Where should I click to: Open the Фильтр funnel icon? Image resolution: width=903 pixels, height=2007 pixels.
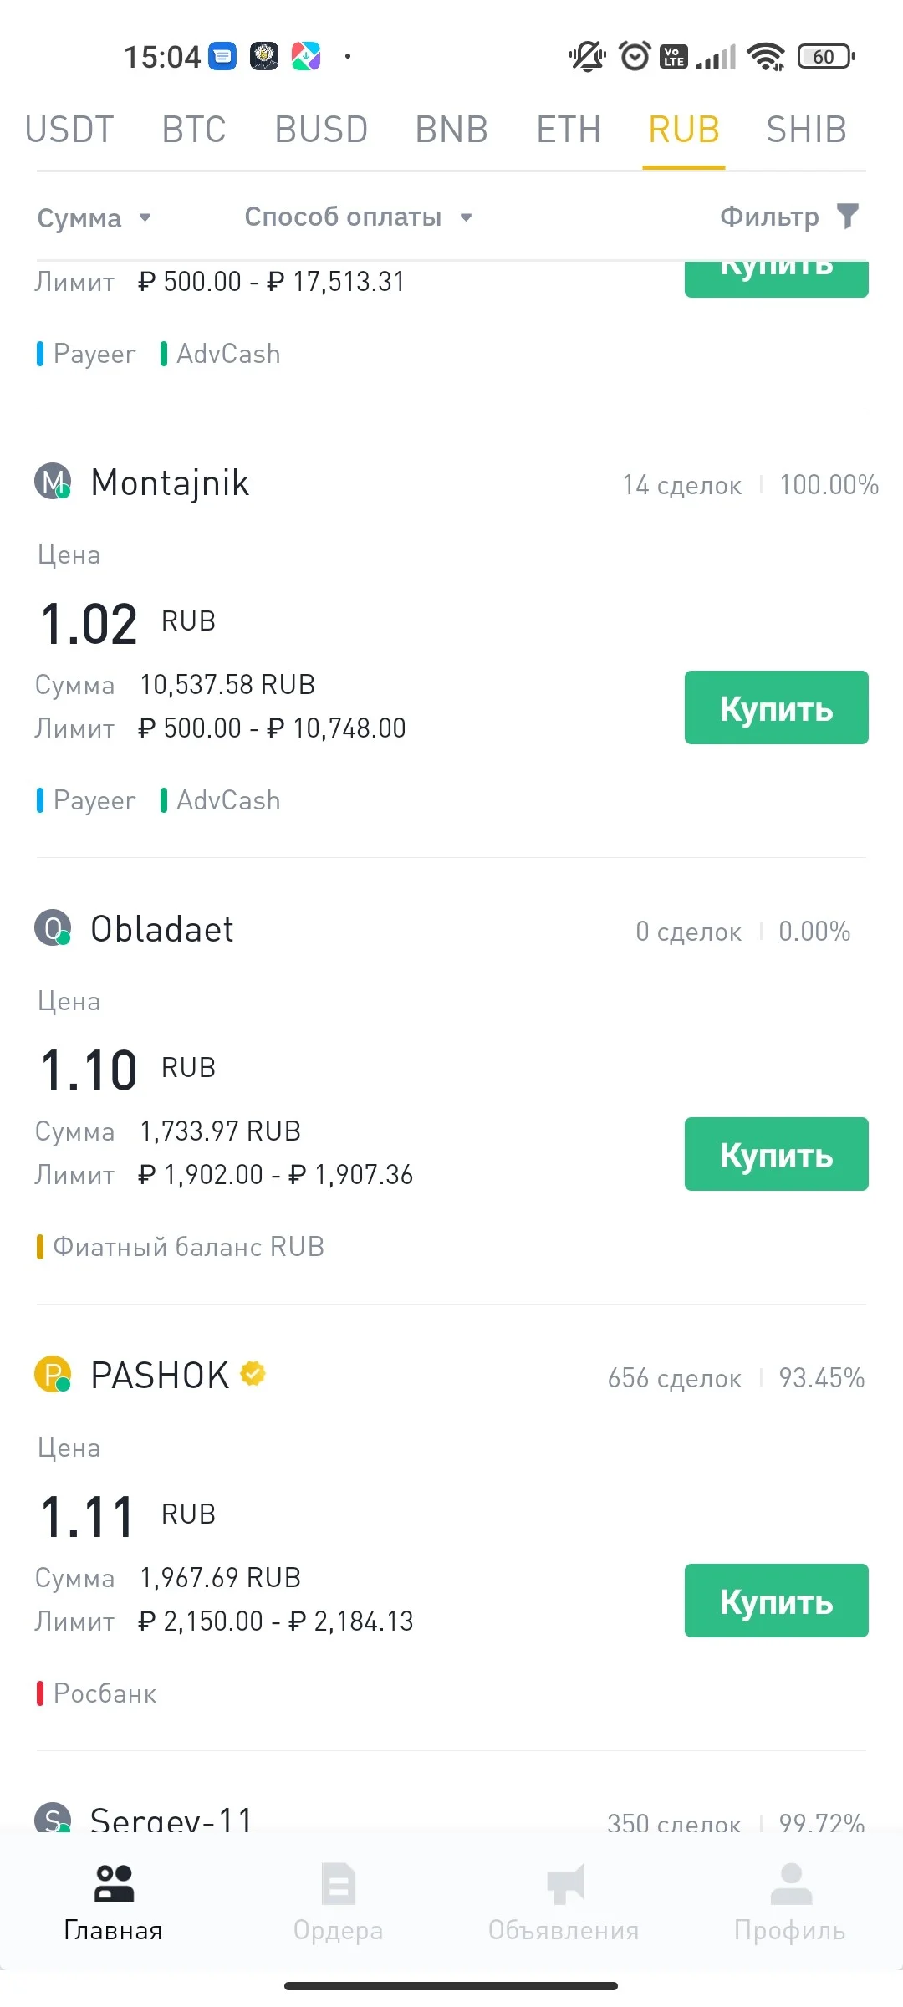click(848, 217)
